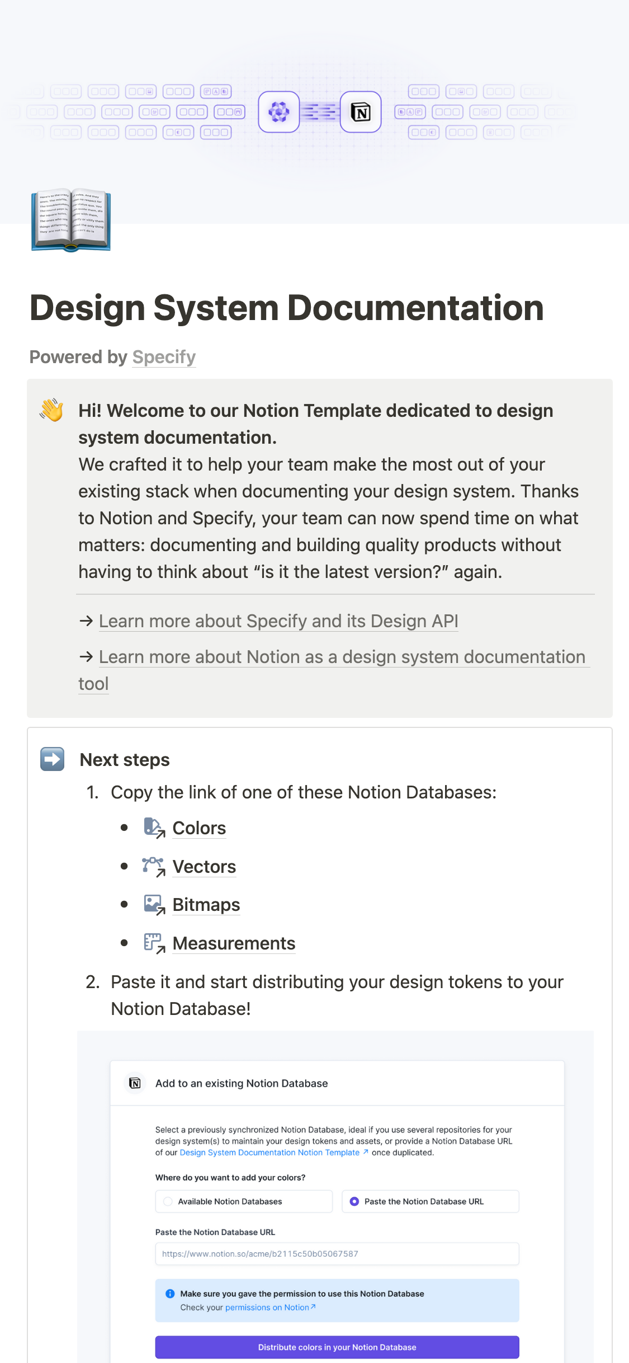Click the open book page icon
Screen dimensions: 629x1363
[x=71, y=220]
